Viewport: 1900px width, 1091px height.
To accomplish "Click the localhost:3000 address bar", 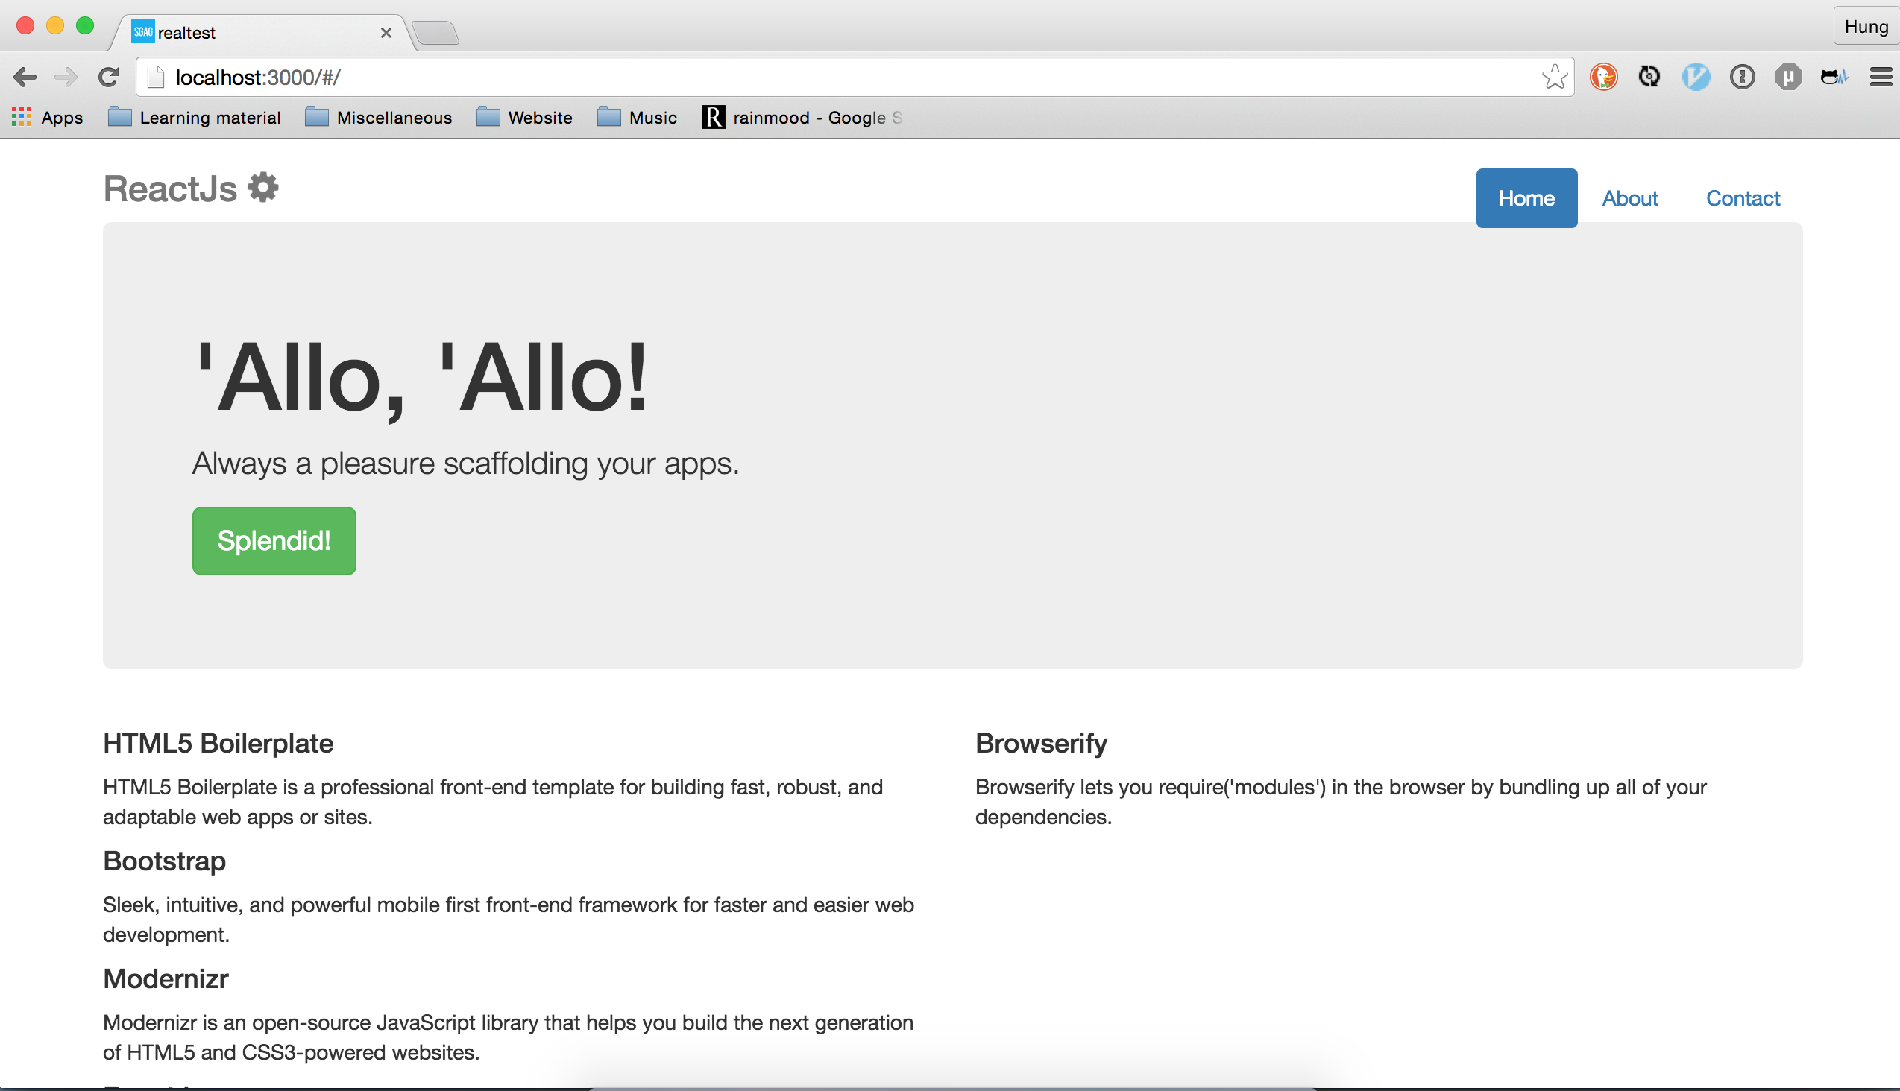I will (825, 78).
